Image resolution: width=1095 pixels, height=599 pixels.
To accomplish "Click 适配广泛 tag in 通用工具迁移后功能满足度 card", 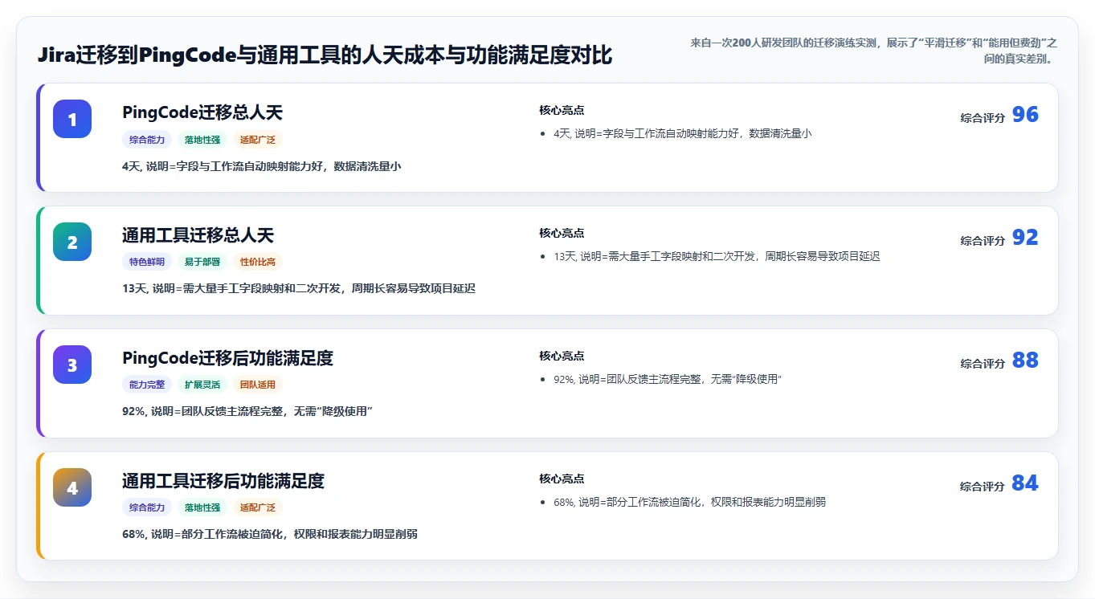I will (x=258, y=507).
